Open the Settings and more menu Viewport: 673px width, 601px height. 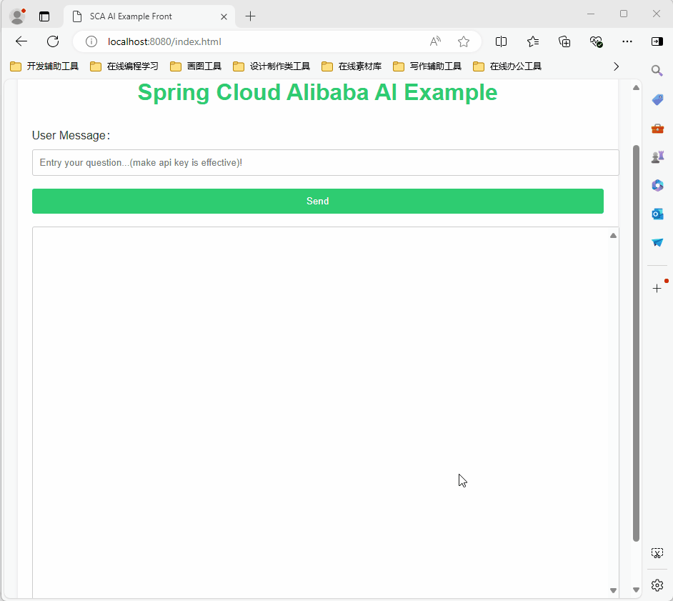pyautogui.click(x=627, y=41)
